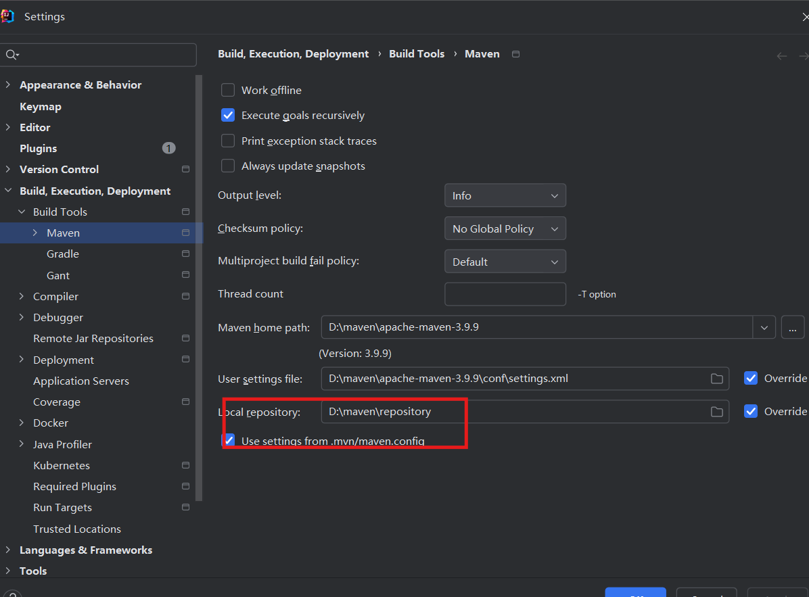Click project-level icon beside Gradle
The image size is (809, 597).
point(186,254)
